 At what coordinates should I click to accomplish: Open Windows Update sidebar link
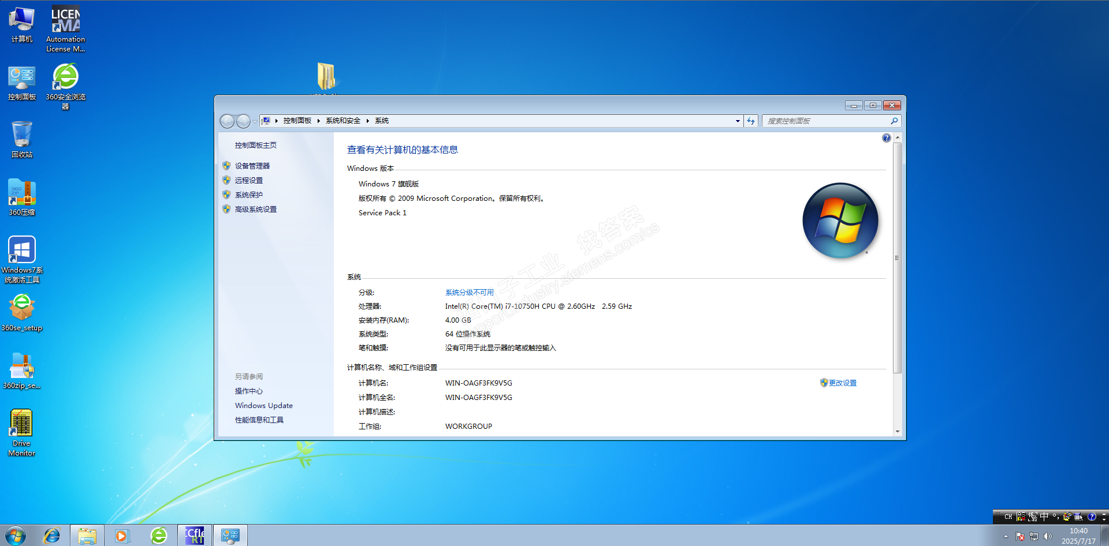[264, 406]
